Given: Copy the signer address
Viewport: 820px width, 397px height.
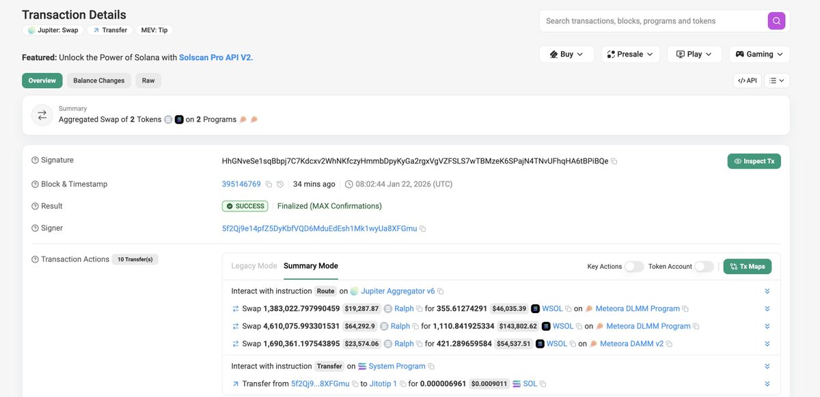Looking at the screenshot, I should [x=423, y=229].
